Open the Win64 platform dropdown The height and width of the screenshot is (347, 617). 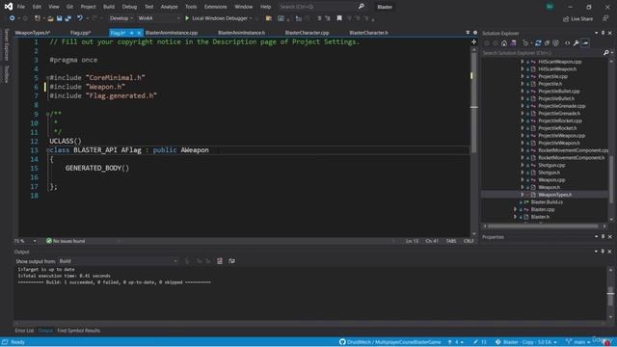click(158, 18)
